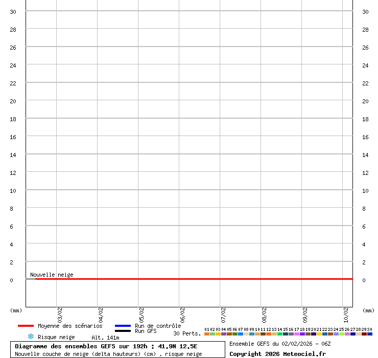The height and width of the screenshot is (358, 378).
Task: Click the right axis value 16
Action: click(x=365, y=137)
